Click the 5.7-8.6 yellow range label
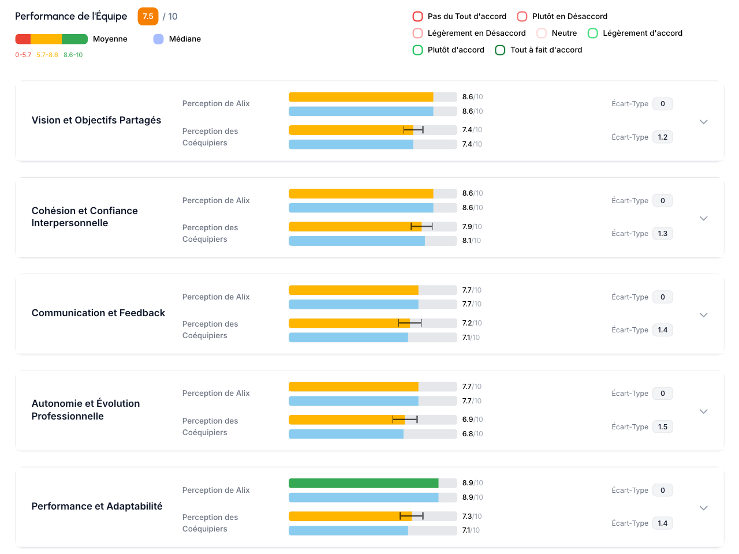 (x=47, y=55)
